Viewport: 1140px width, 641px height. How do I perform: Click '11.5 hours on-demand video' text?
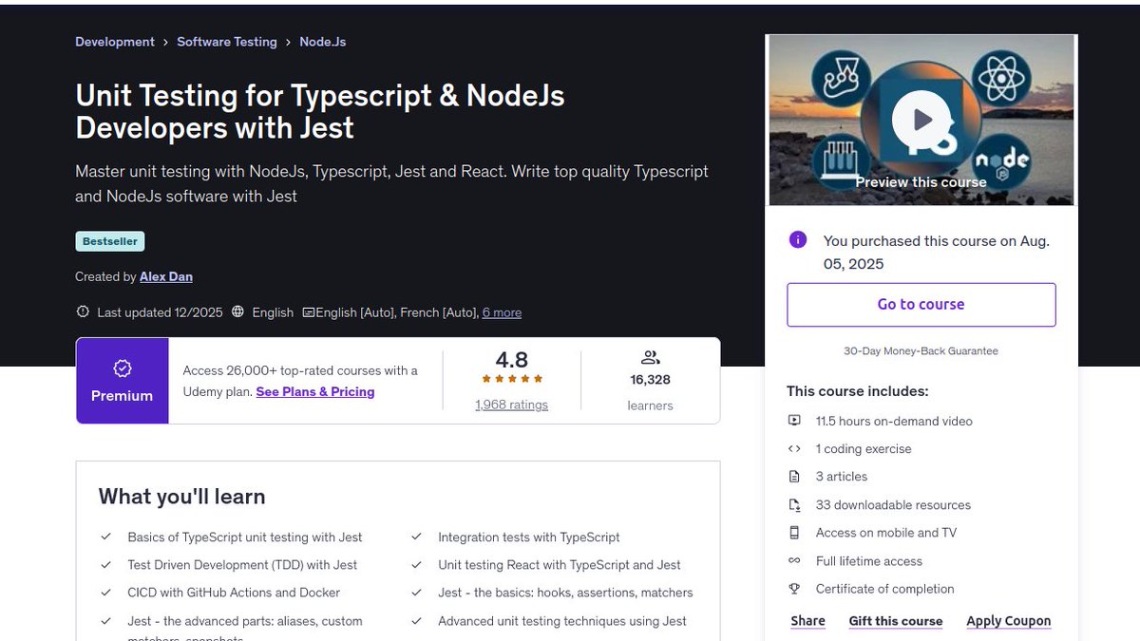(x=894, y=421)
